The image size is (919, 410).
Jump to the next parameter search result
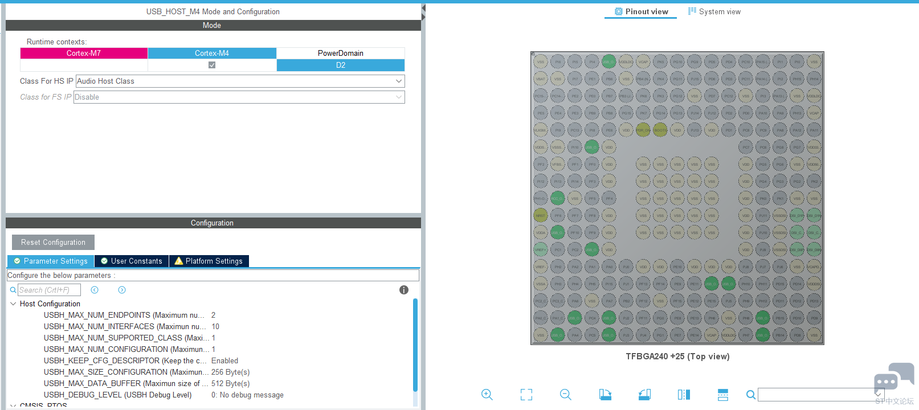pos(122,290)
